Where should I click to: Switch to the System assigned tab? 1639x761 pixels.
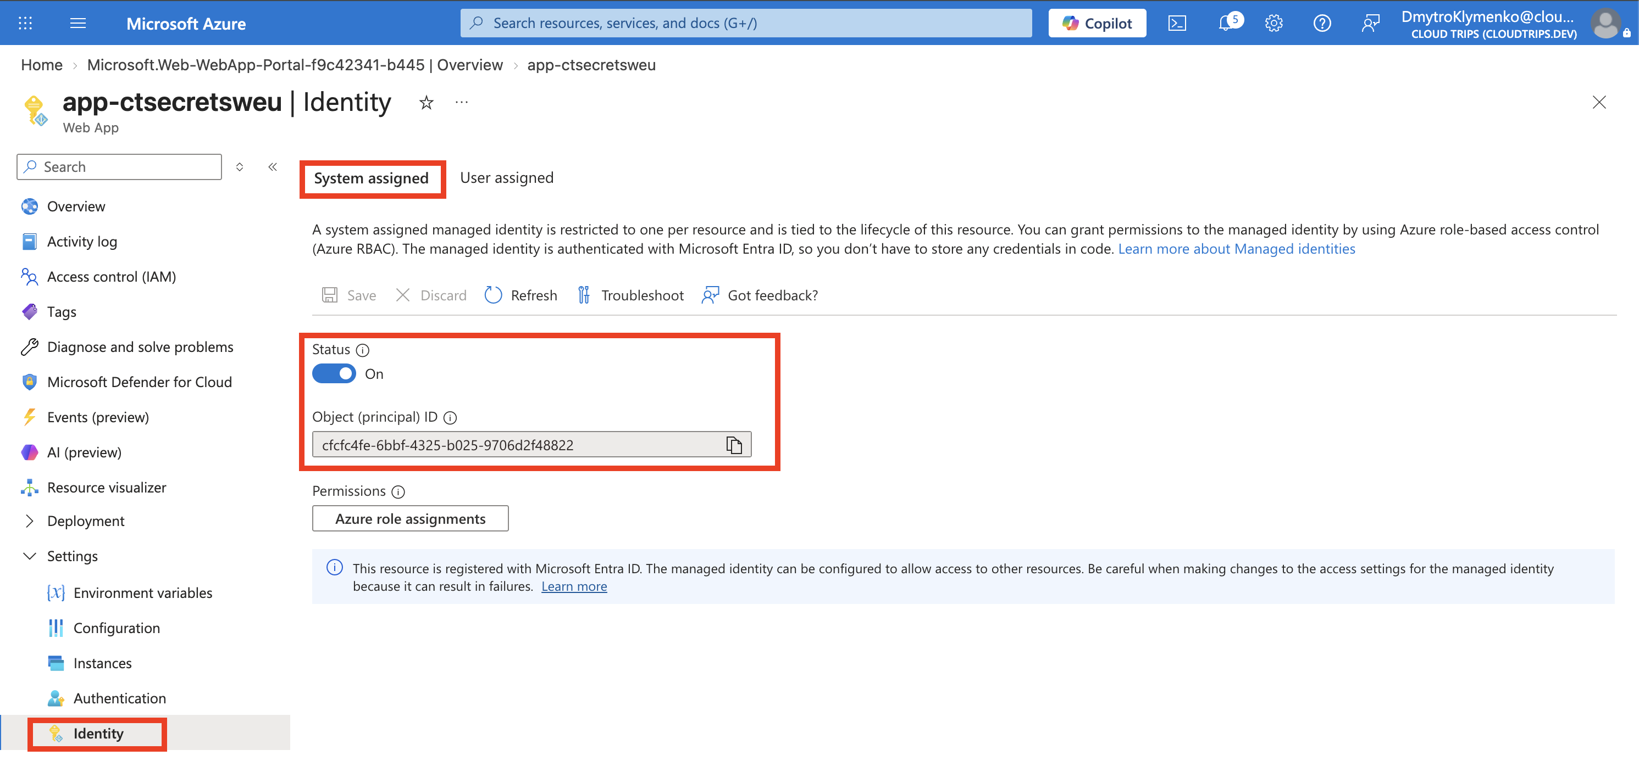pos(371,178)
